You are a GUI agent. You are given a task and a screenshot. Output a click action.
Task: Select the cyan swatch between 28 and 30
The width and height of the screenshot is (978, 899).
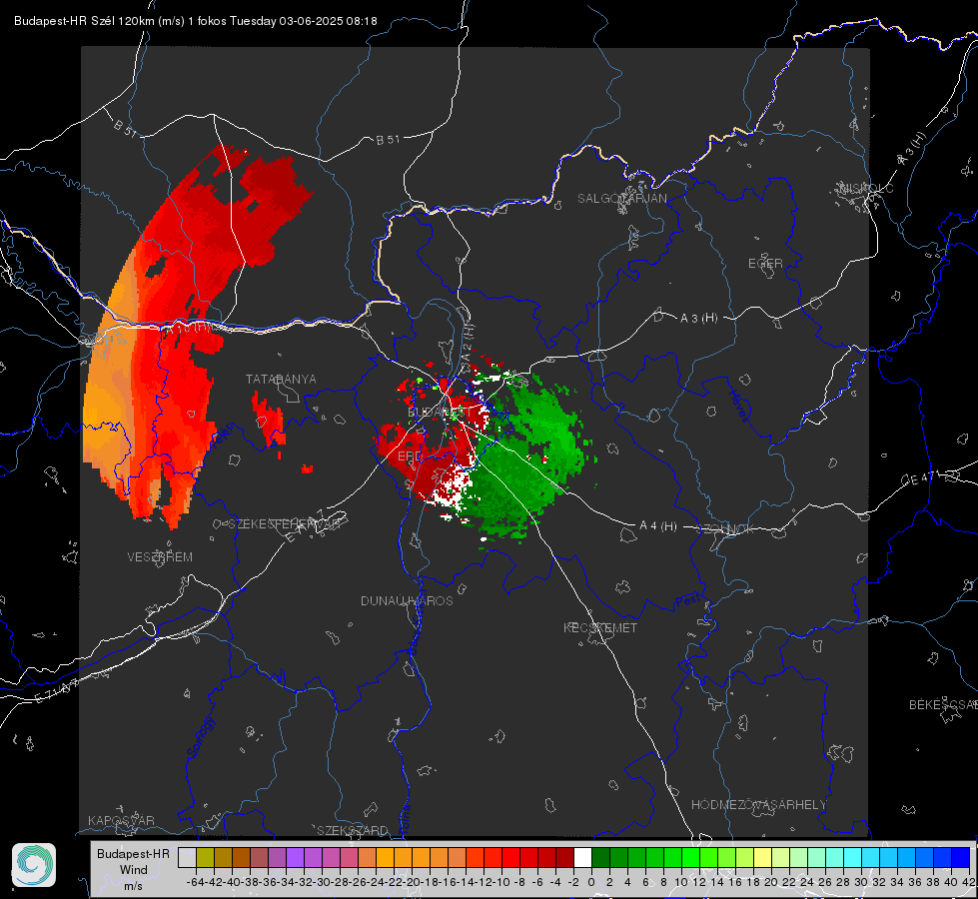pyautogui.click(x=853, y=857)
